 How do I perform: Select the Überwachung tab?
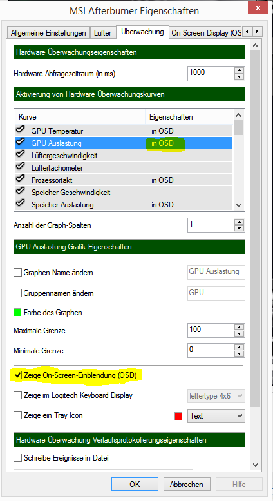click(142, 32)
